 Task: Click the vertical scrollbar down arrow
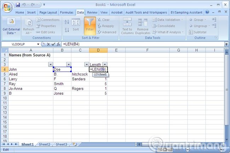[226, 140]
